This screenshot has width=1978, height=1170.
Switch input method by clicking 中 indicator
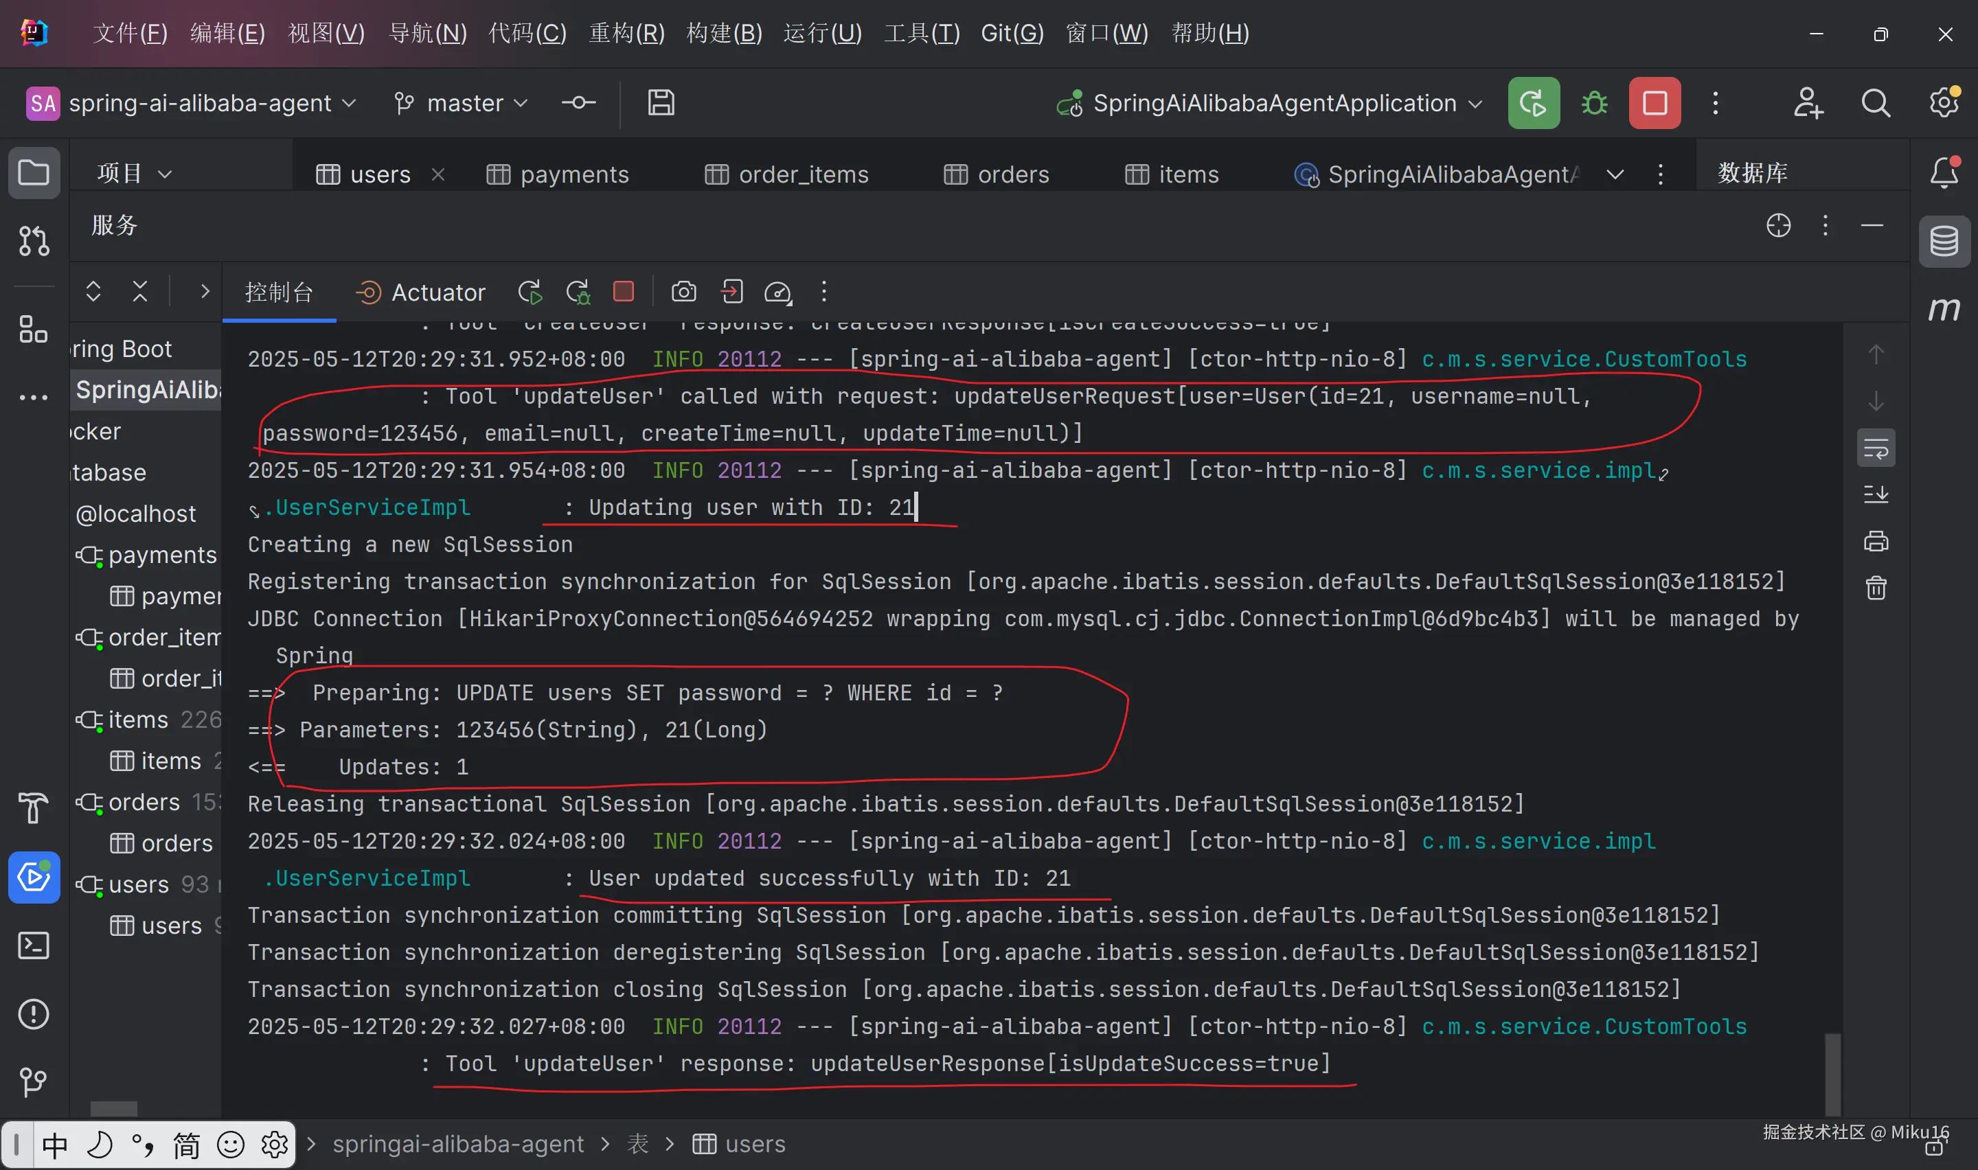click(x=54, y=1144)
